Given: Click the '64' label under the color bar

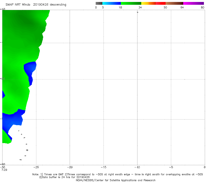Looking at the screenshot, I should pos(182,8).
